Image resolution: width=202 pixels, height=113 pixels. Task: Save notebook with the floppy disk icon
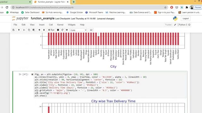point(13,30)
